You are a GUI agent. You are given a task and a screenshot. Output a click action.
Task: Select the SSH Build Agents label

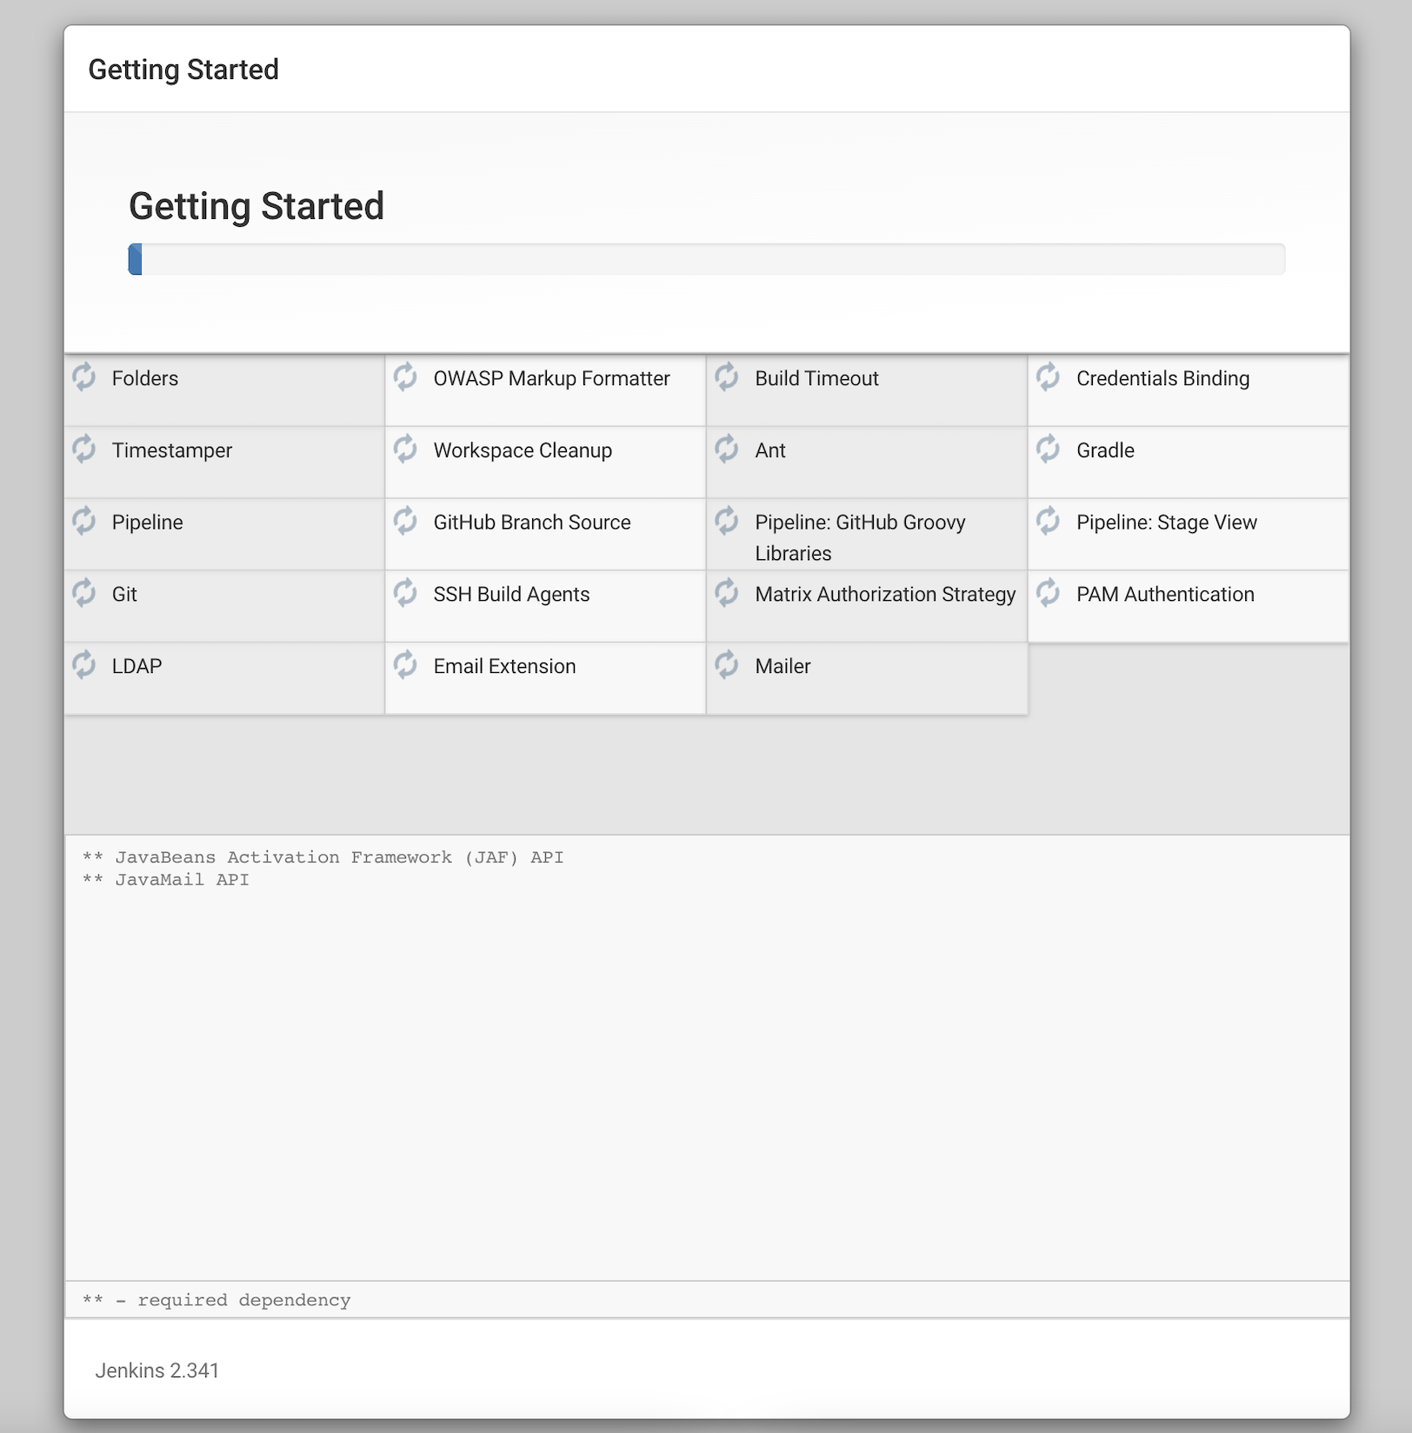coord(511,595)
